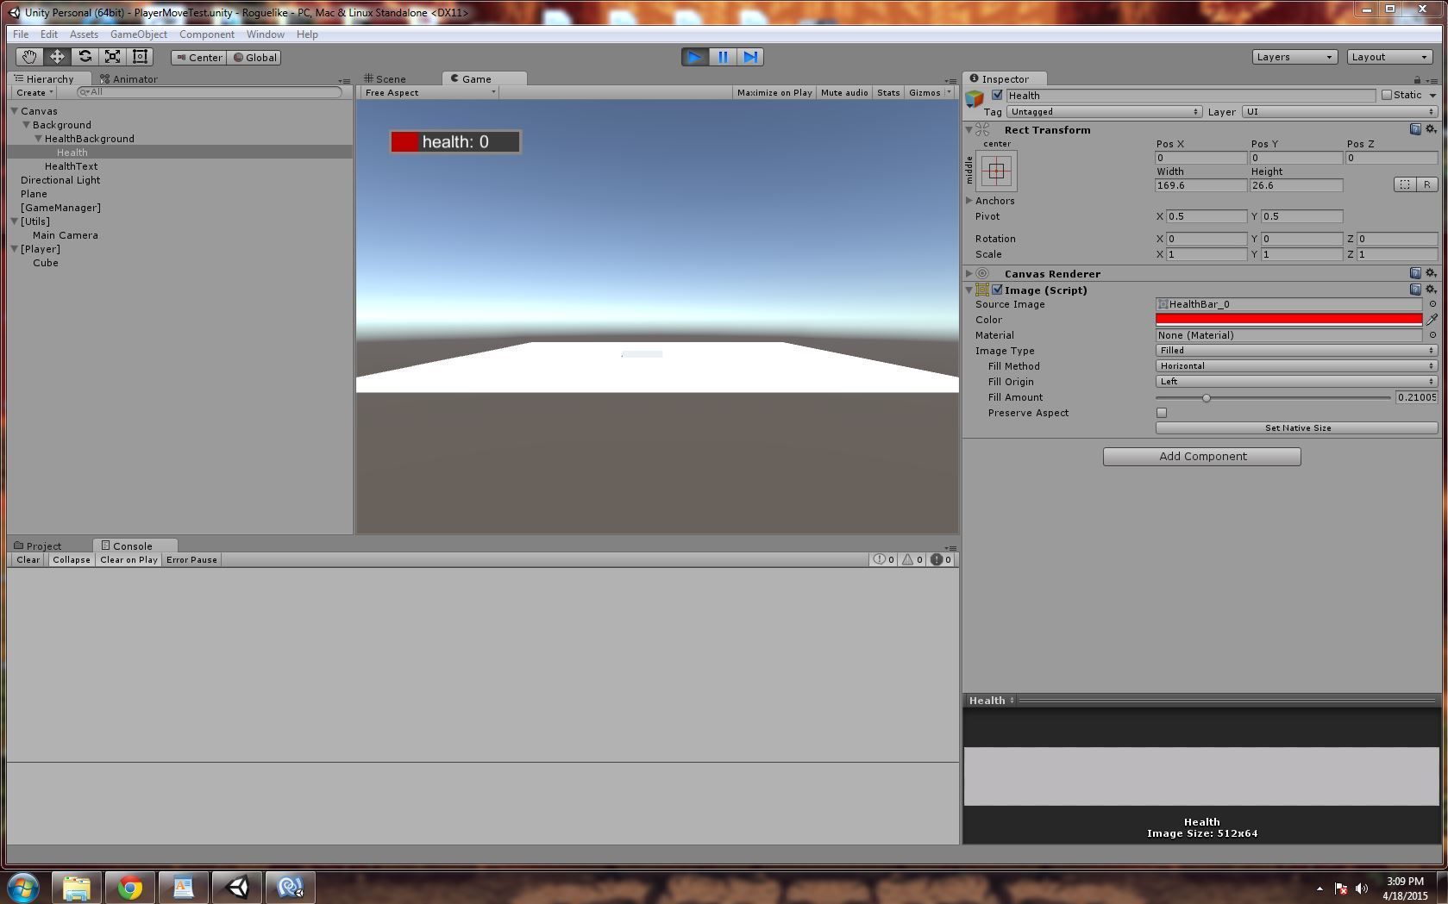Collapse the [Player] hierarchy node
Image resolution: width=1448 pixels, height=904 pixels.
click(x=15, y=249)
